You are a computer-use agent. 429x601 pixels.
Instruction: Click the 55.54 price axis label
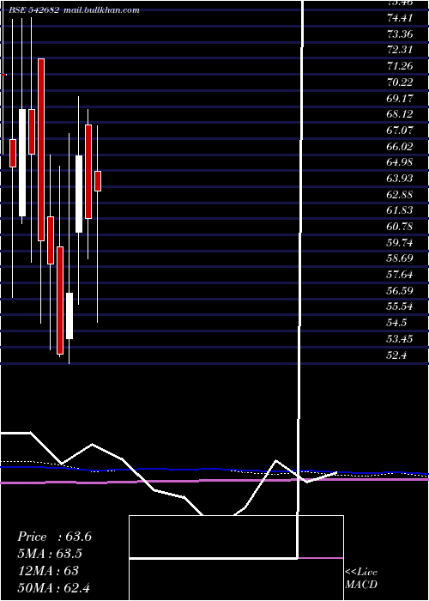click(x=400, y=307)
